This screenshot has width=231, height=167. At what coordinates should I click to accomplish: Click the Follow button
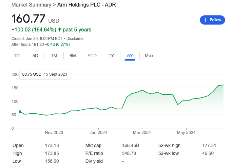coord(212,20)
